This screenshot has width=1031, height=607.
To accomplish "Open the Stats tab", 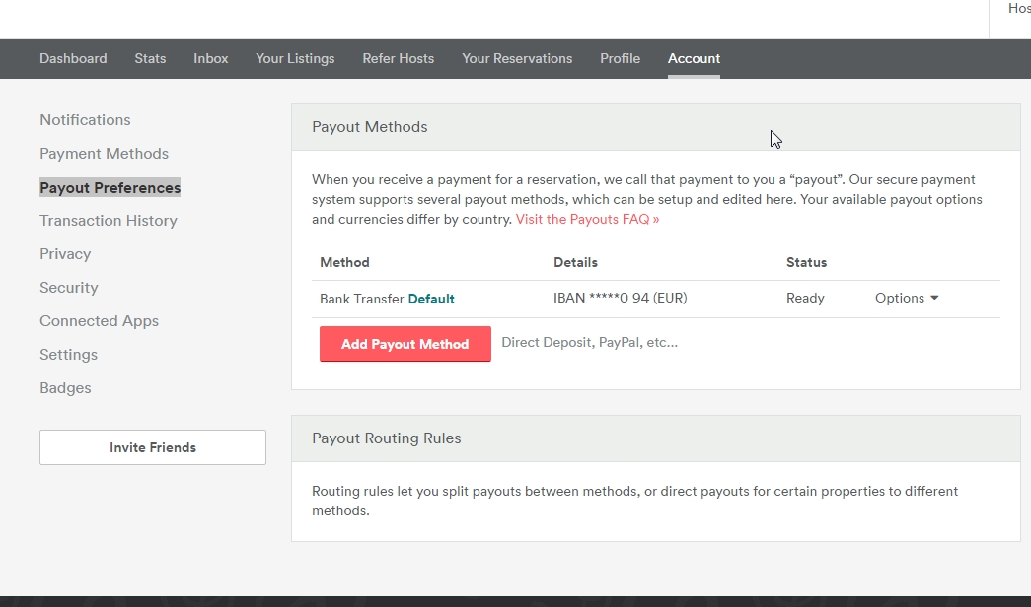I will coord(150,59).
